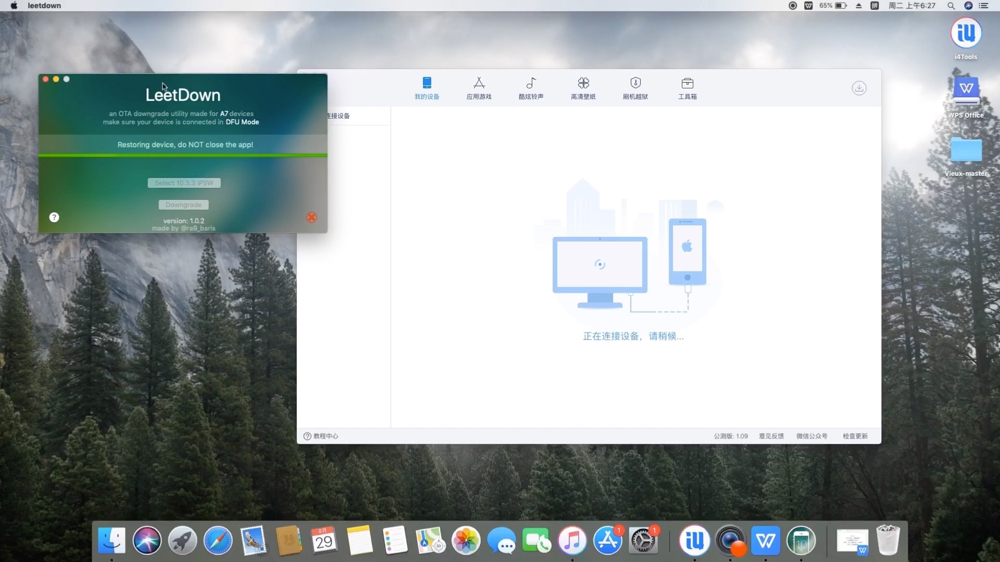Open the Apple menu
This screenshot has width=1000, height=562.
click(14, 6)
